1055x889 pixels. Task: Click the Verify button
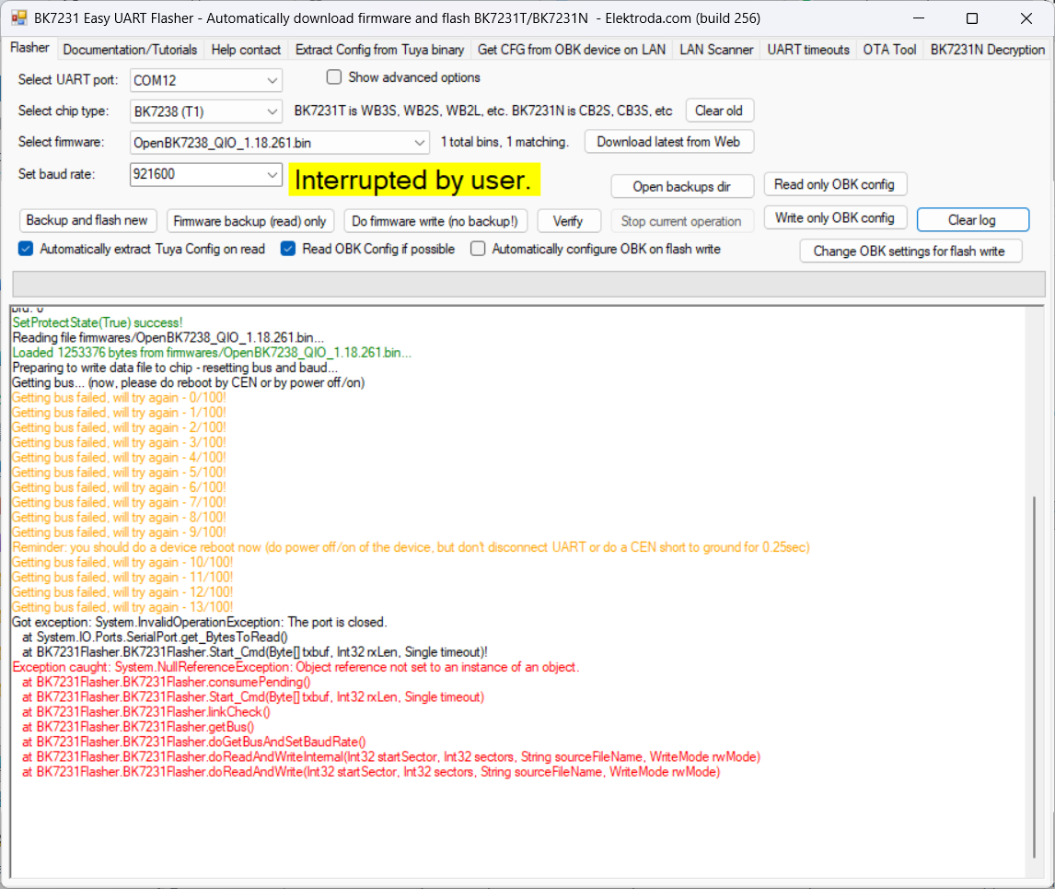(x=568, y=221)
